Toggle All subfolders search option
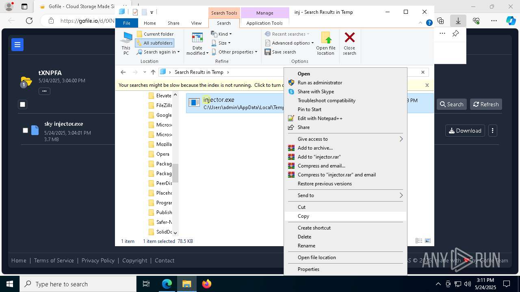 (x=155, y=43)
